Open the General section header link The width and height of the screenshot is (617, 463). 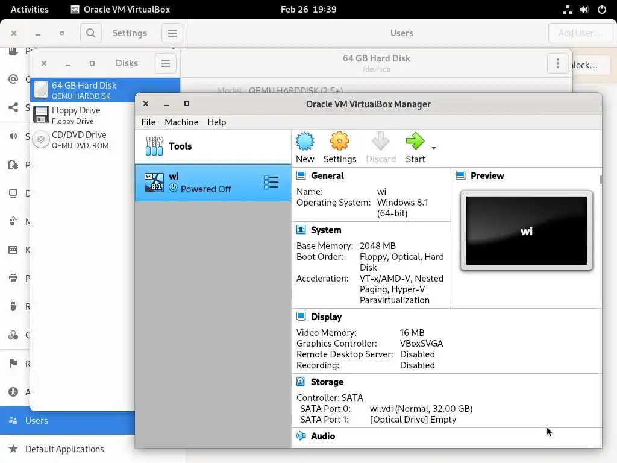(327, 175)
